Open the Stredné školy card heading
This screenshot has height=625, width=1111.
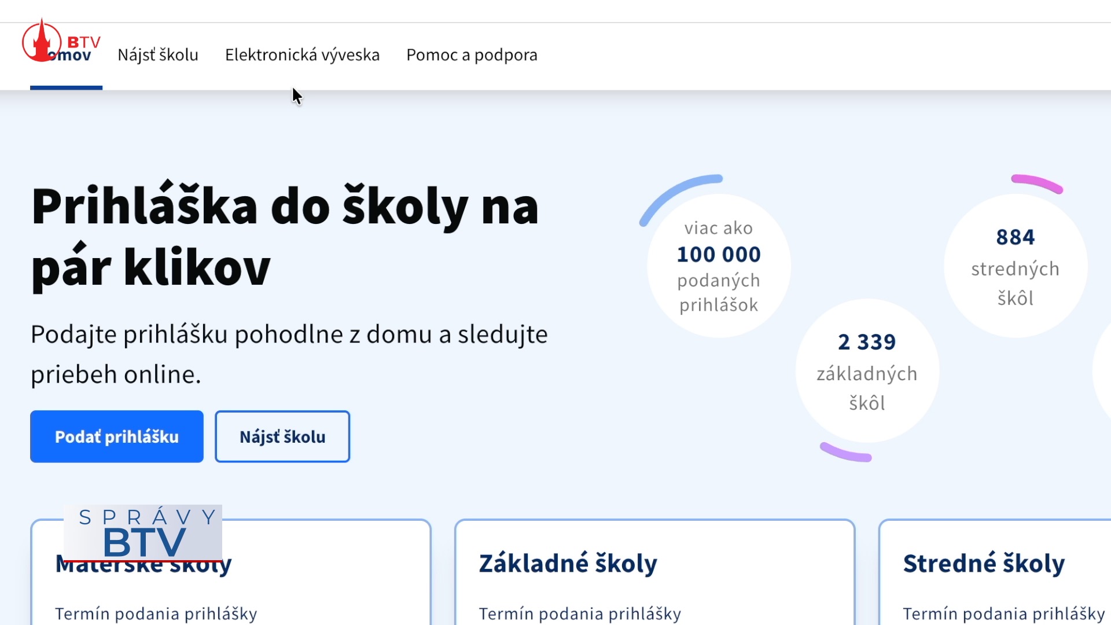click(984, 563)
